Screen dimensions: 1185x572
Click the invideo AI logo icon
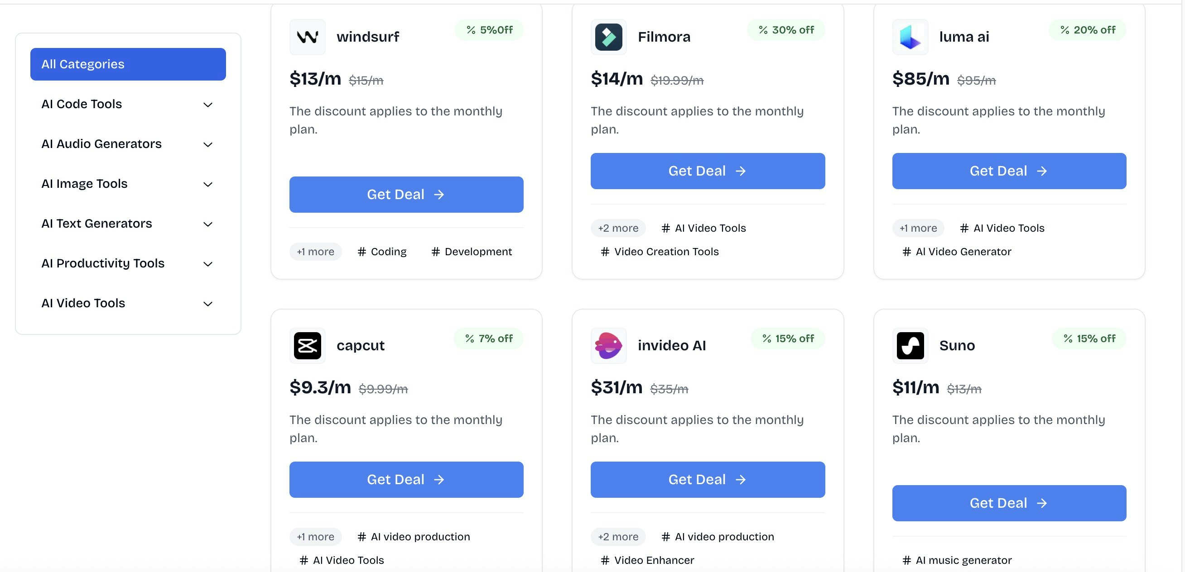point(608,345)
